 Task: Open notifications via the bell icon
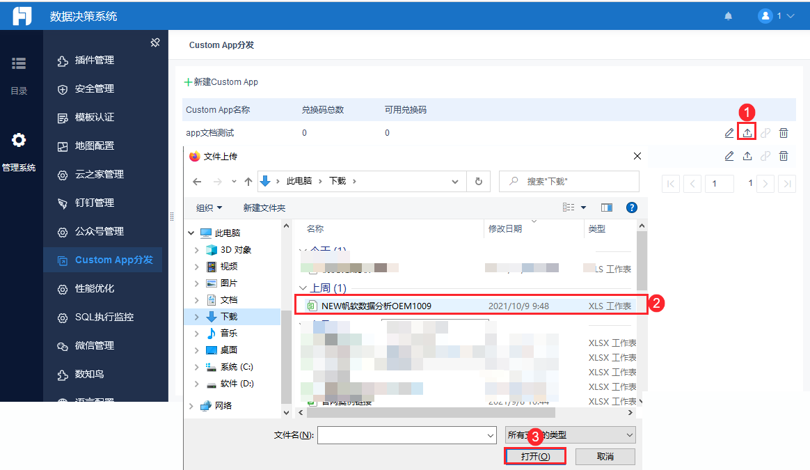click(729, 16)
